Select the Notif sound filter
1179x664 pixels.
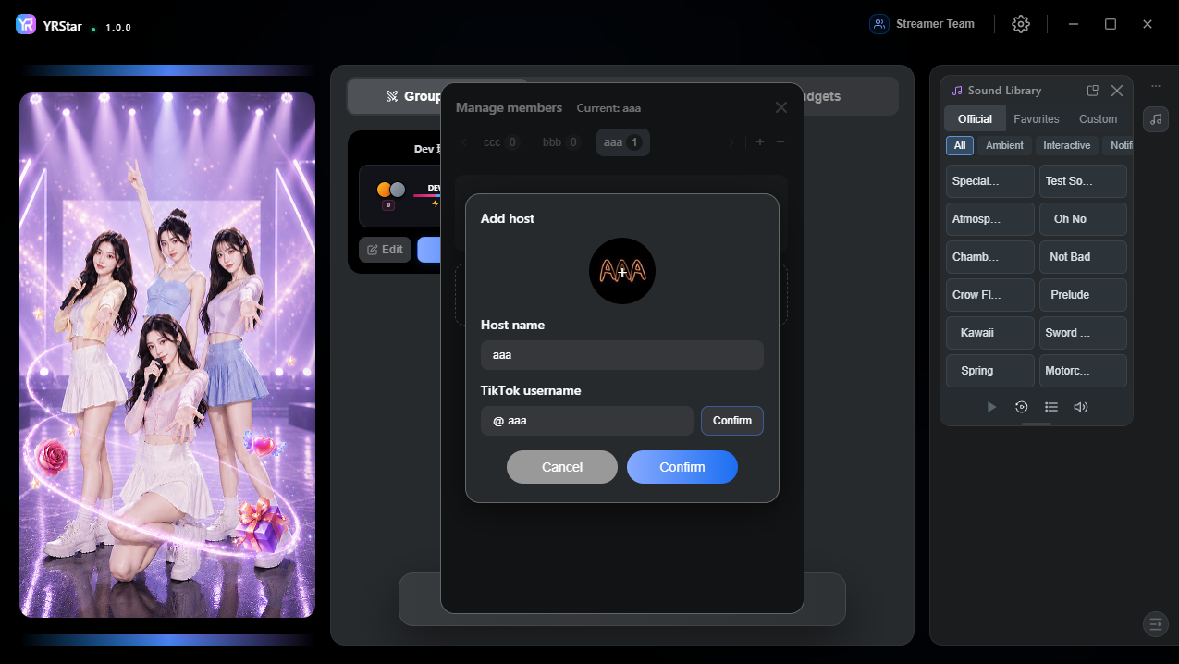pos(1119,145)
